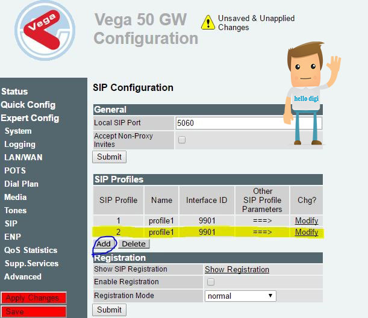The image size is (368, 318).
Task: Open ENP page
Action: point(13,237)
